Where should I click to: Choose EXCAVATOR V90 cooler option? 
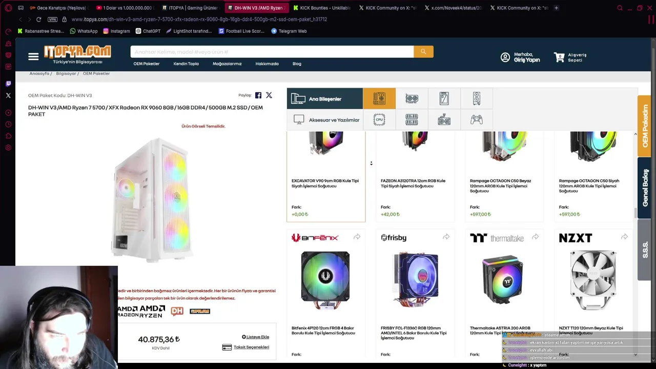pyautogui.click(x=326, y=176)
